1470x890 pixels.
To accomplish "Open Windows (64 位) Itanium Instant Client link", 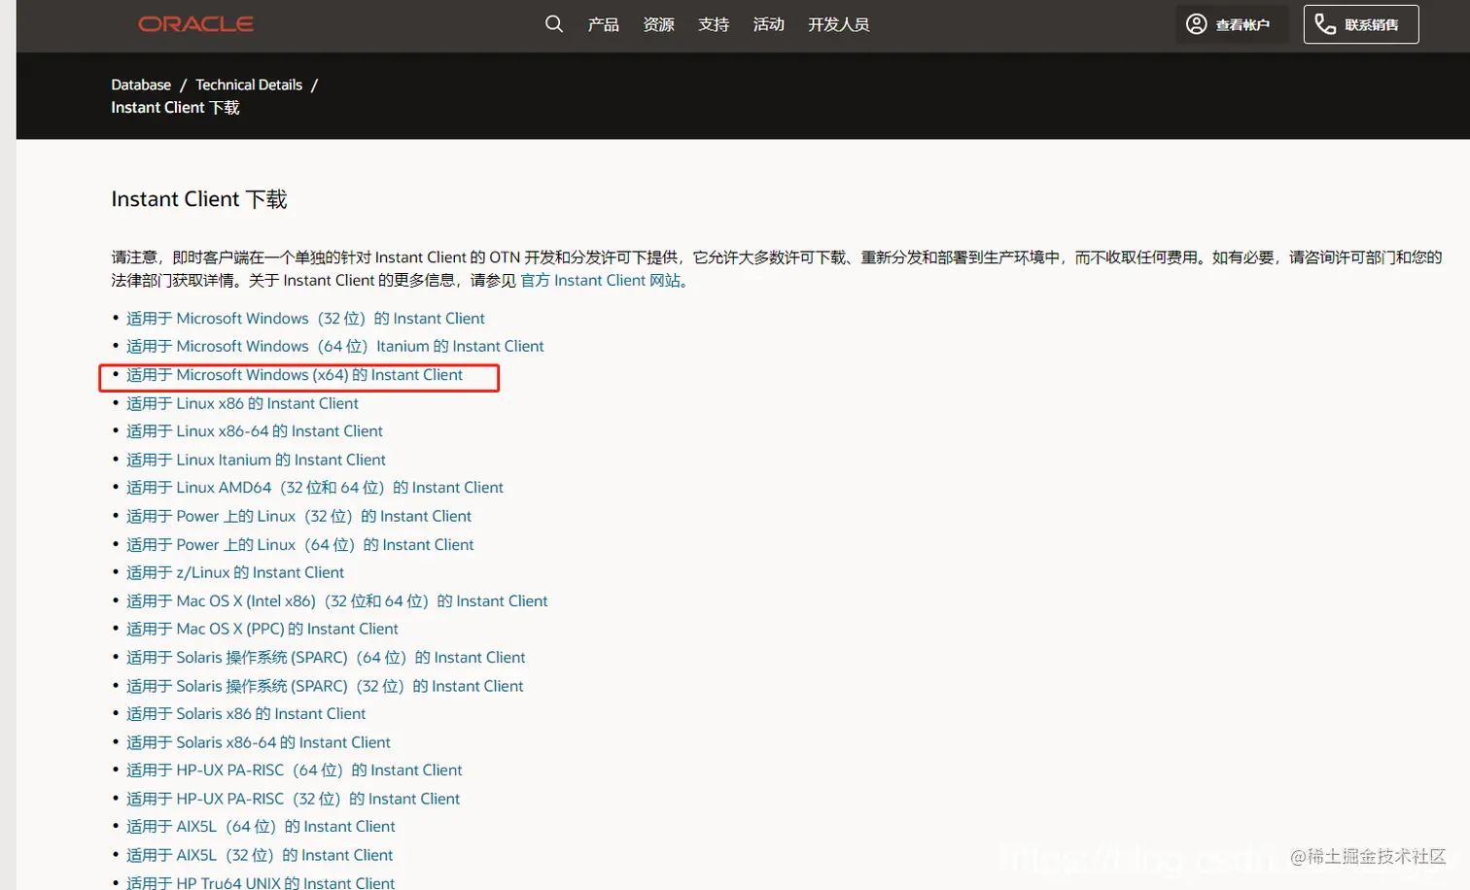I will coord(334,346).
